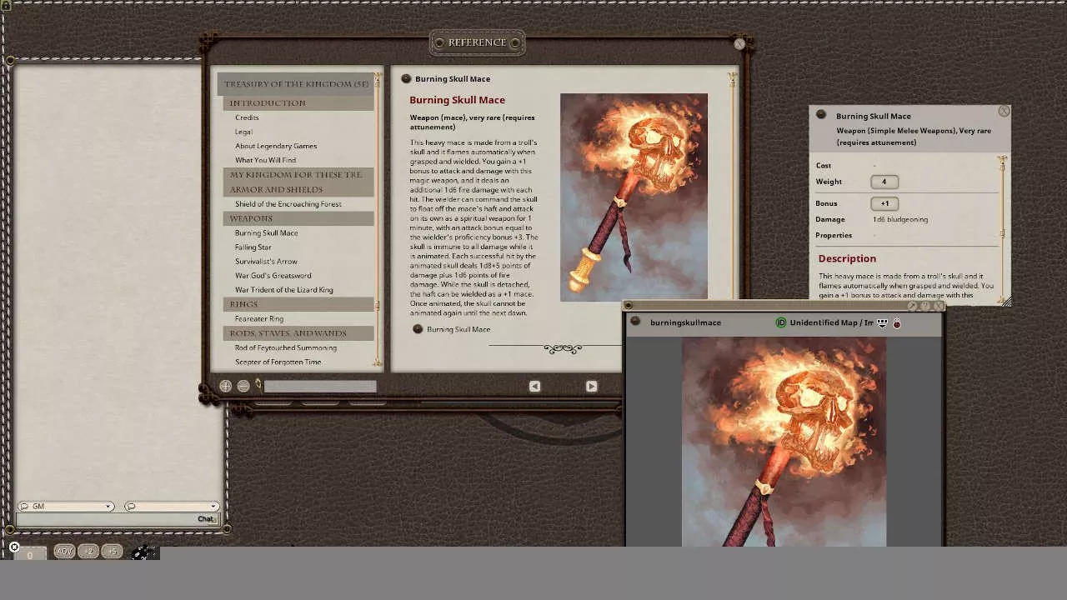
Task: Open War Trident of the Lizard King entry
Action: point(284,289)
